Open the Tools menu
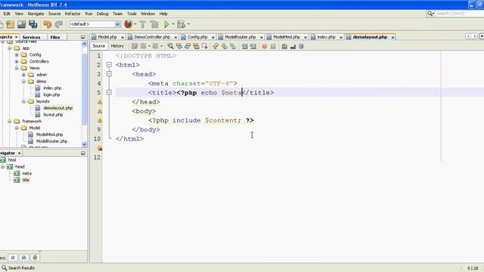Viewport: 484px width, 272px height. click(x=132, y=14)
